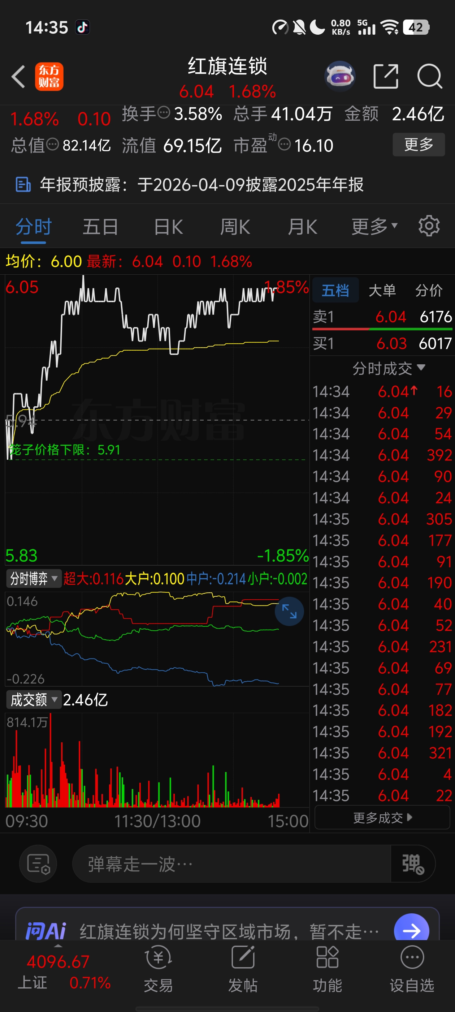The width and height of the screenshot is (455, 1012).
Task: Open the 交易 trade icon
Action: (158, 969)
